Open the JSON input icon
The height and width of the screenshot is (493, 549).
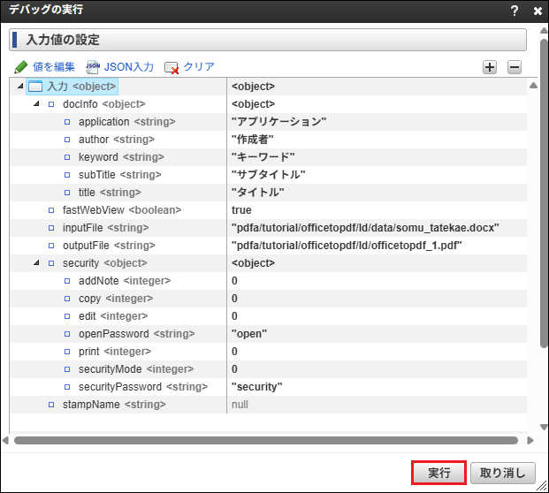93,67
